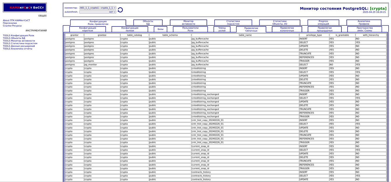Image resolution: width=391 pixels, height=182 pixels.
Task: Click the privilege_type column header
Action: point(314,35)
